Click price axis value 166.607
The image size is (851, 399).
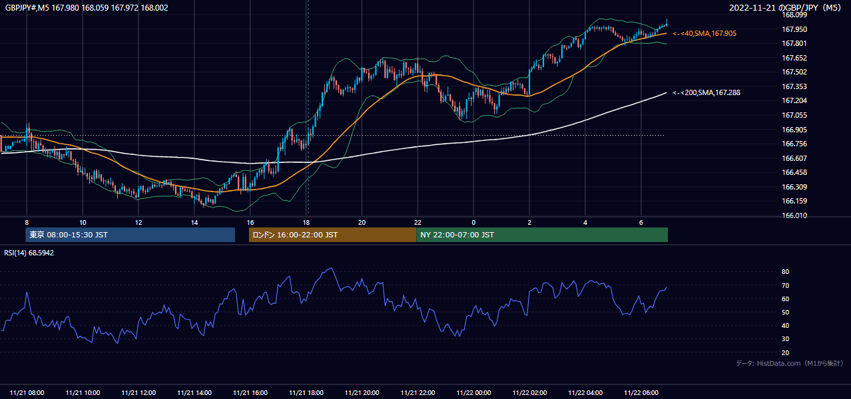pos(794,158)
